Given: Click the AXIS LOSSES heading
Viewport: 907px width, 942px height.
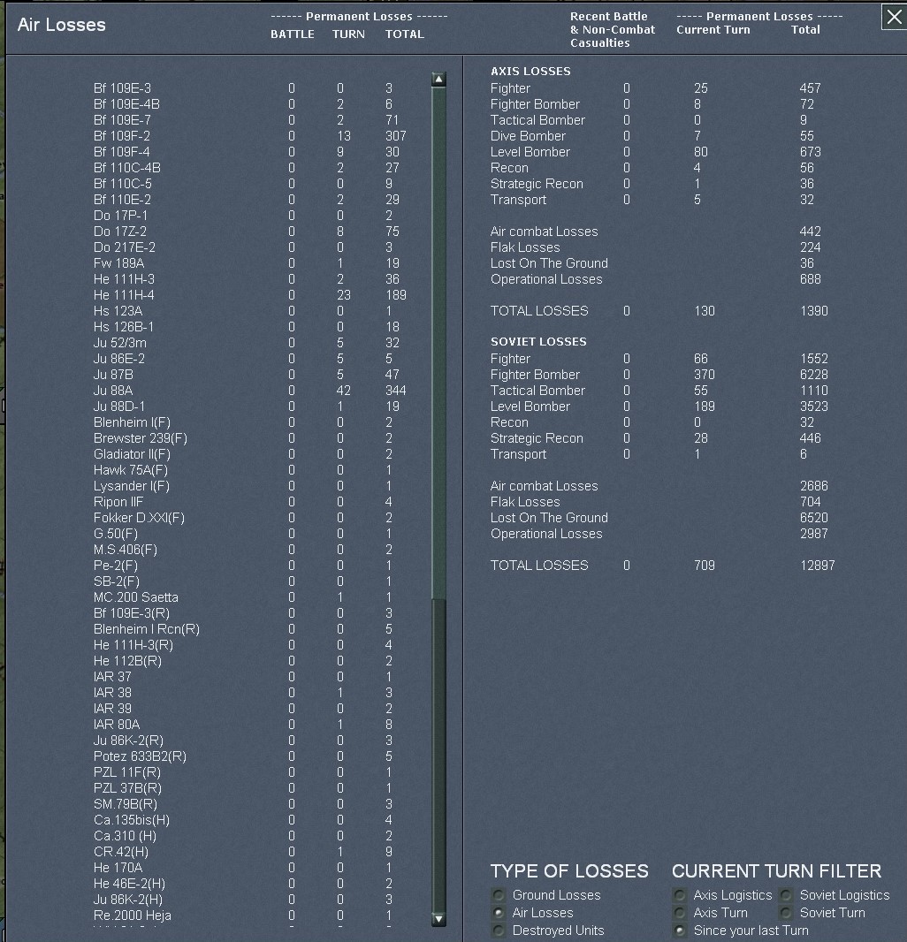Looking at the screenshot, I should tap(530, 71).
